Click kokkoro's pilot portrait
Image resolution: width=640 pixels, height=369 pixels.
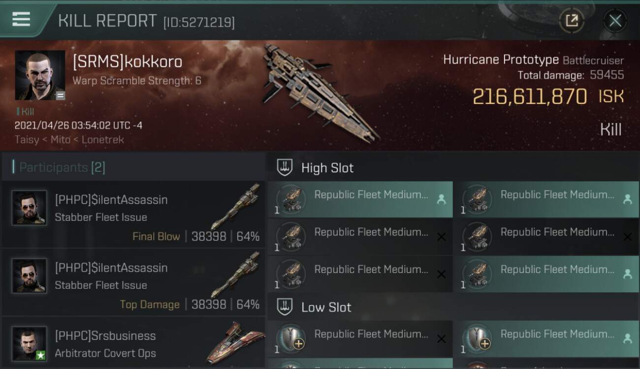(x=40, y=75)
